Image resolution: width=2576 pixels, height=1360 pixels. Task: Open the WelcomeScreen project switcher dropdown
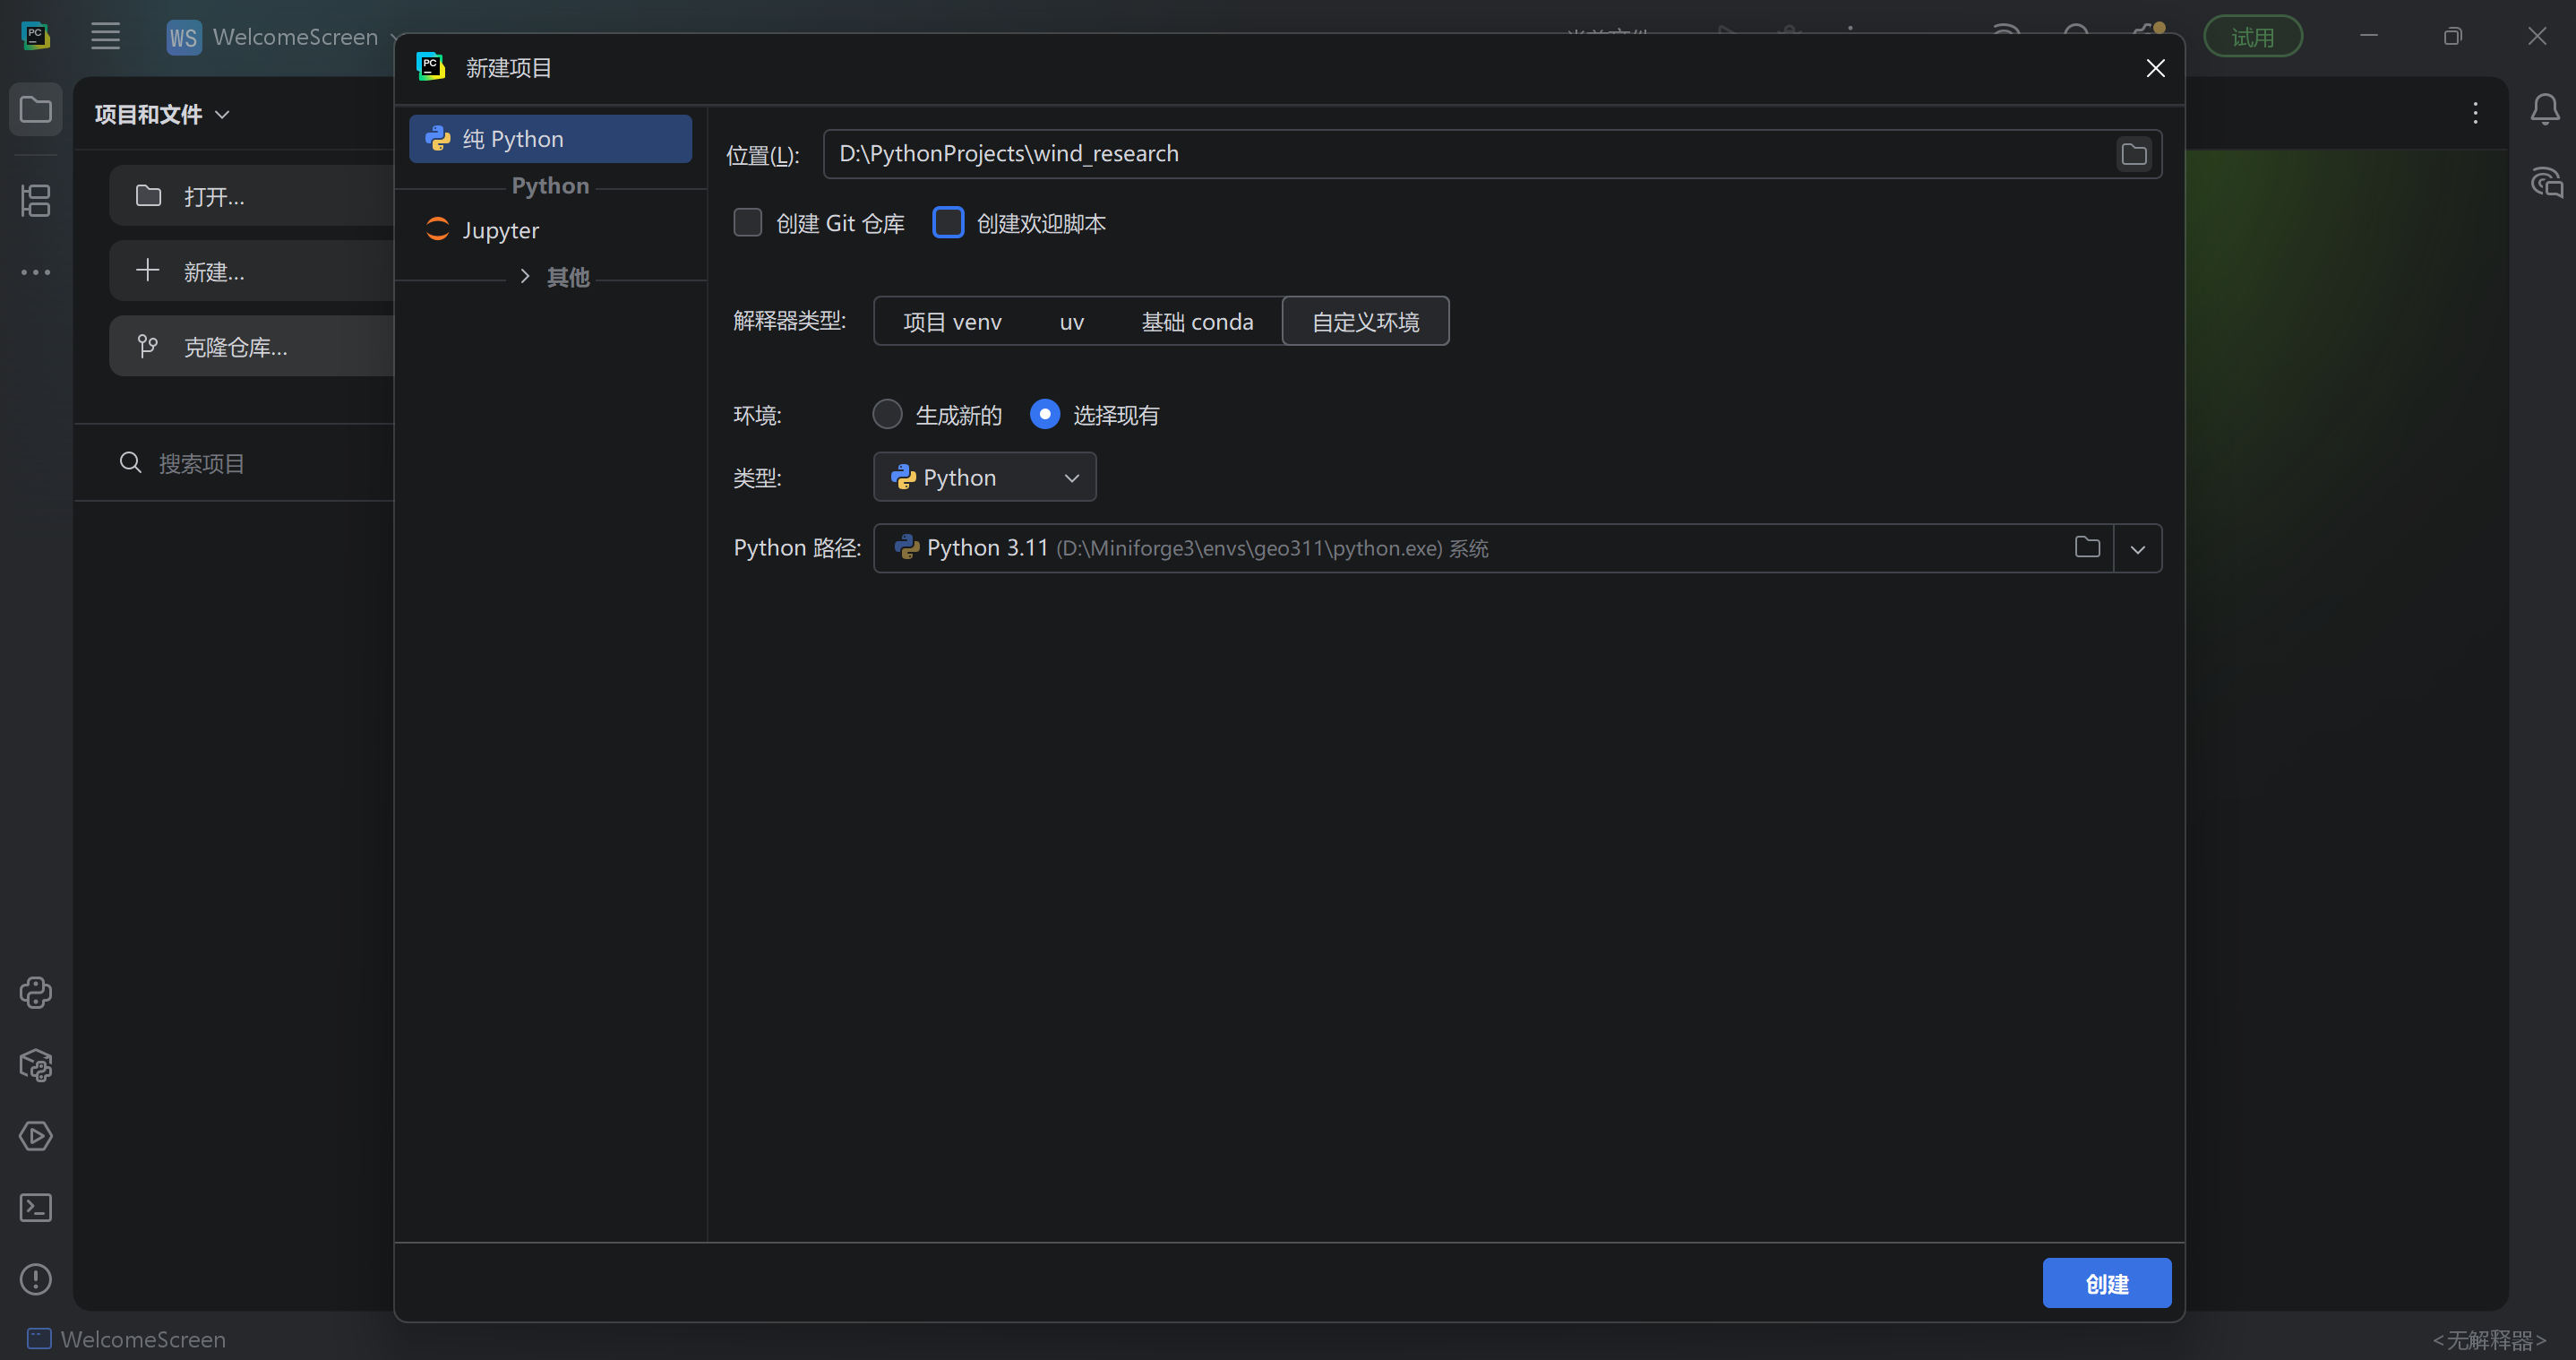(x=284, y=37)
